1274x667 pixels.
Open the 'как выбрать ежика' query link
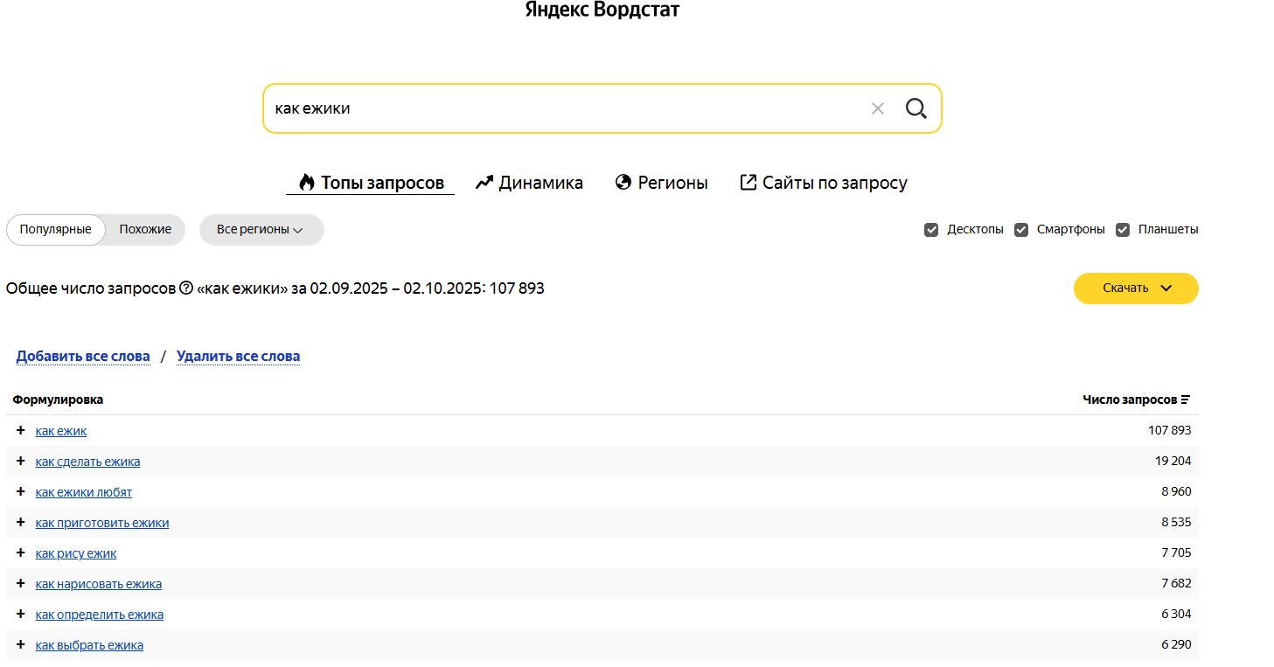[89, 645]
